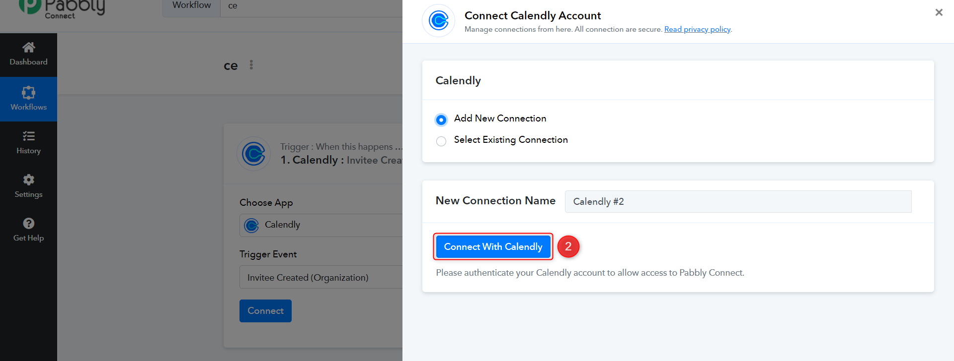Open the Read privacy policy link
Viewport: 954px width, 361px height.
[x=697, y=29]
